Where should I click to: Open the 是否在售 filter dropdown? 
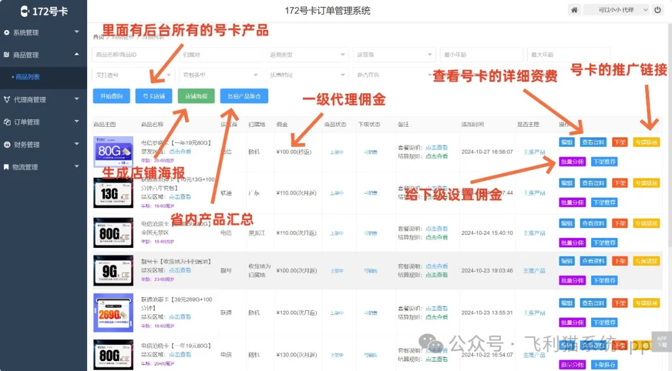(x=394, y=75)
